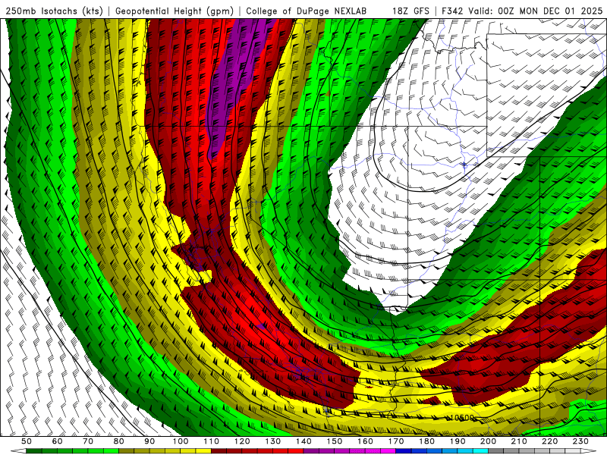Click the "140" color scale label
Viewport: 607px width, 455px height.
tap(303, 441)
